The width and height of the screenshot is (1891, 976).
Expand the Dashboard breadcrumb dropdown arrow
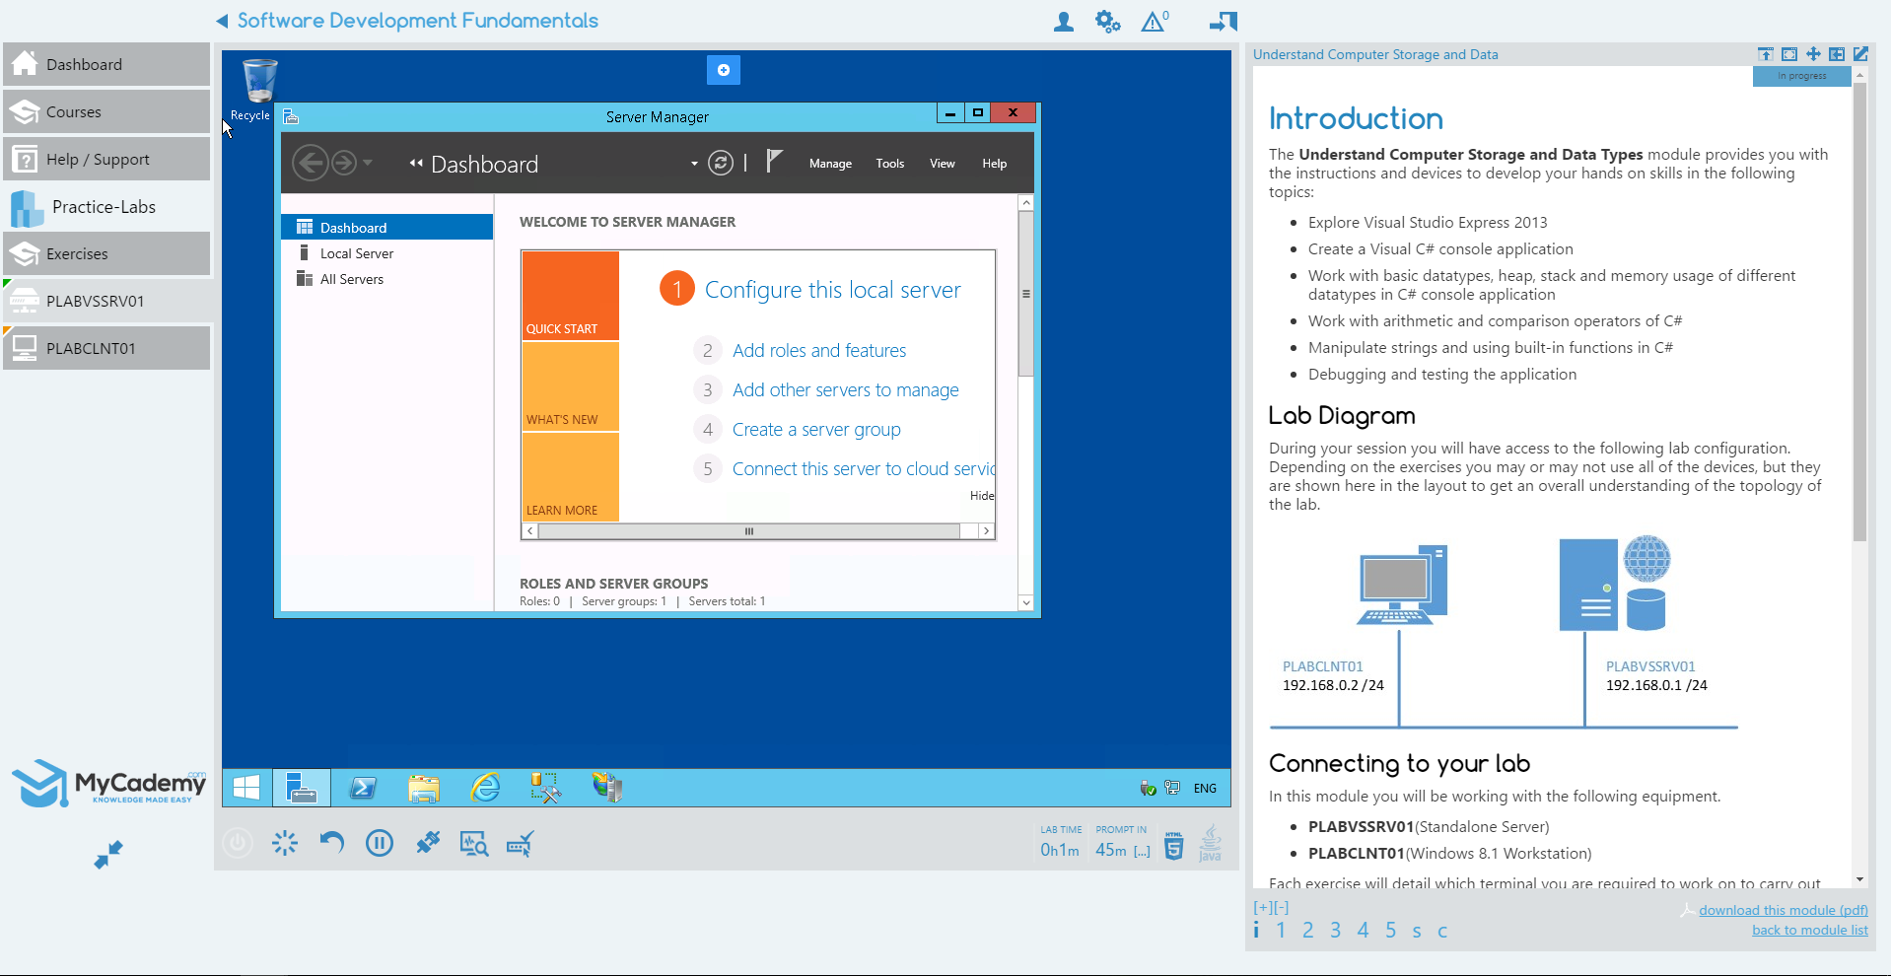pos(694,164)
